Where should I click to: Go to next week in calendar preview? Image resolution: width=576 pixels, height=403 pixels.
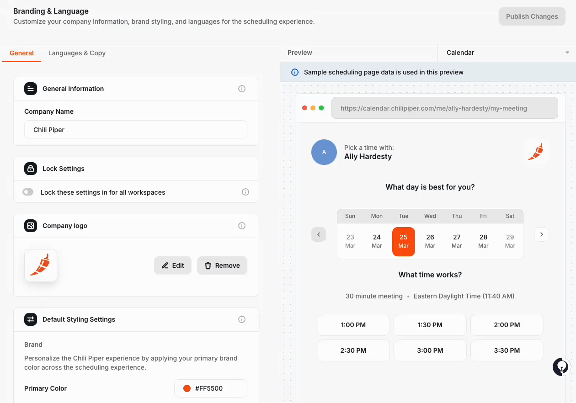pyautogui.click(x=542, y=234)
